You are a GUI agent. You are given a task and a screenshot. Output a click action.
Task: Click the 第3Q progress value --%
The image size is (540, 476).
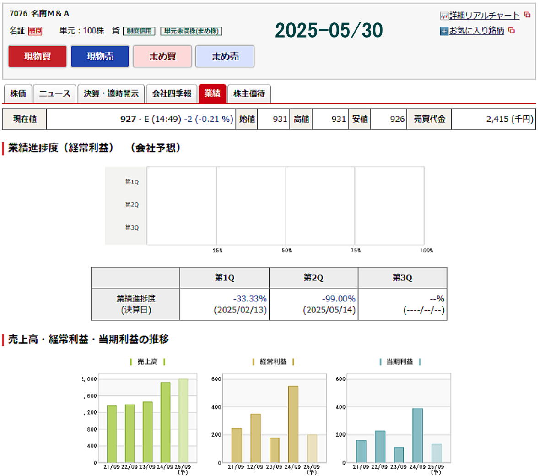437,299
